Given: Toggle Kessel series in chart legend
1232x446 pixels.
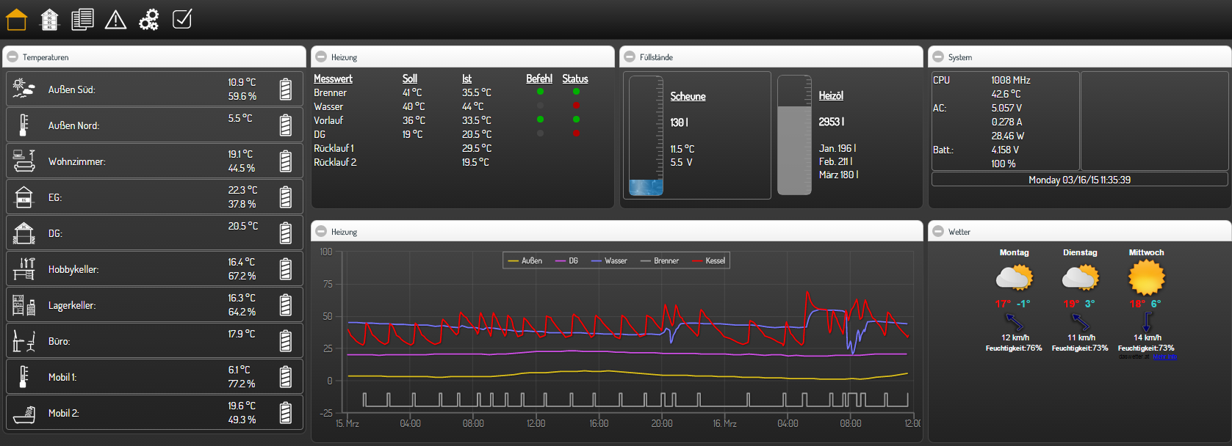Looking at the screenshot, I should coord(709,261).
